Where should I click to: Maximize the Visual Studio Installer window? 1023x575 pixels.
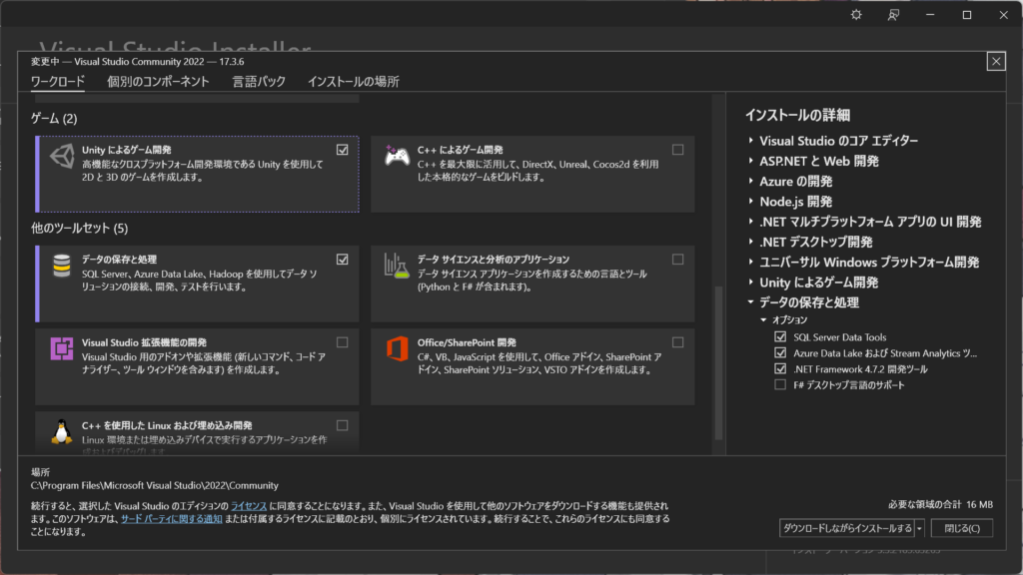(967, 15)
